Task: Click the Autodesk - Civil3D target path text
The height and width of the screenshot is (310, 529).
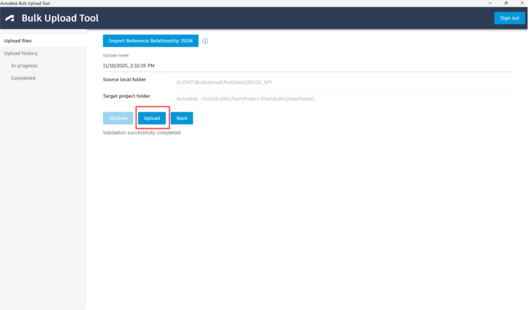Action: point(245,98)
